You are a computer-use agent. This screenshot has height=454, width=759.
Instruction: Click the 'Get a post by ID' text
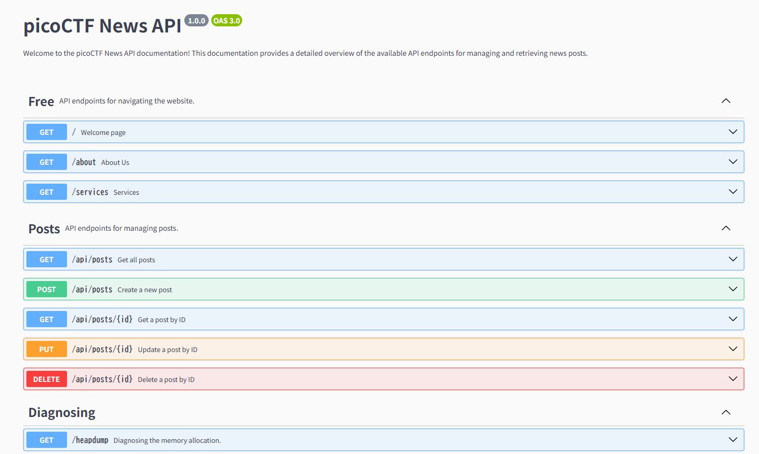pos(162,320)
